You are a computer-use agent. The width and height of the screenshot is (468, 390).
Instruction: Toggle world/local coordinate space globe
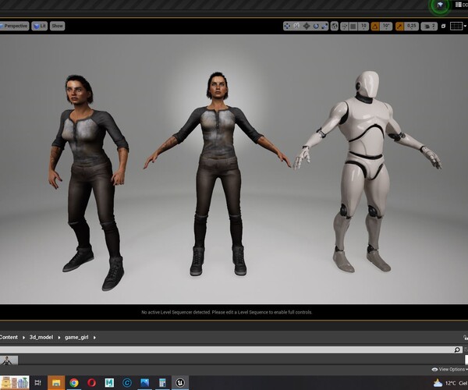point(335,27)
